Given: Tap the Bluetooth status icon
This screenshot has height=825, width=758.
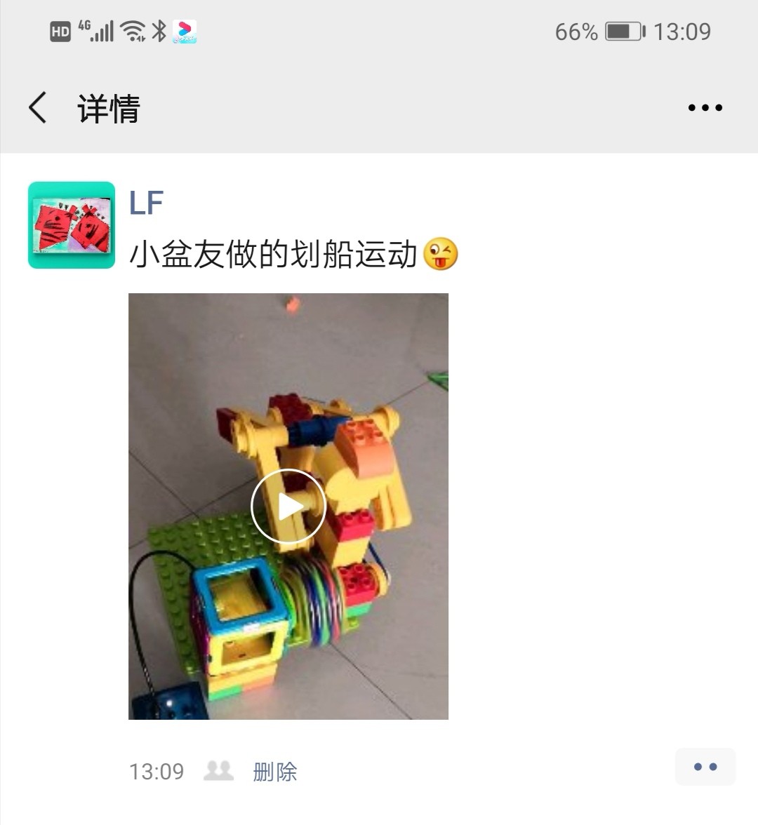Looking at the screenshot, I should 159,31.
